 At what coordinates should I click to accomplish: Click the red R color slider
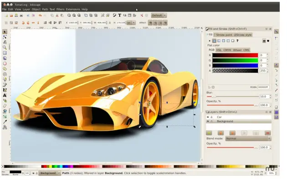235,55
